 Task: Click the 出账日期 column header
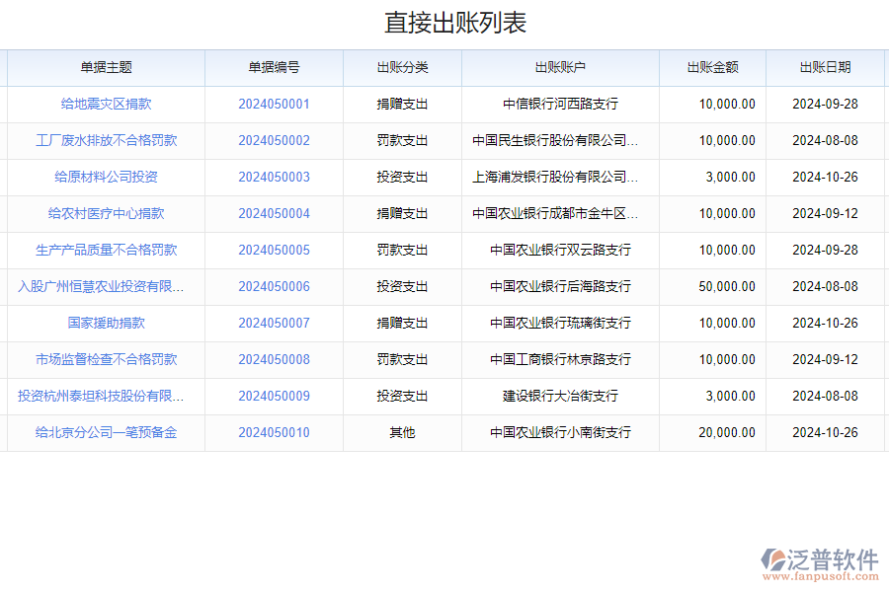pyautogui.click(x=825, y=67)
